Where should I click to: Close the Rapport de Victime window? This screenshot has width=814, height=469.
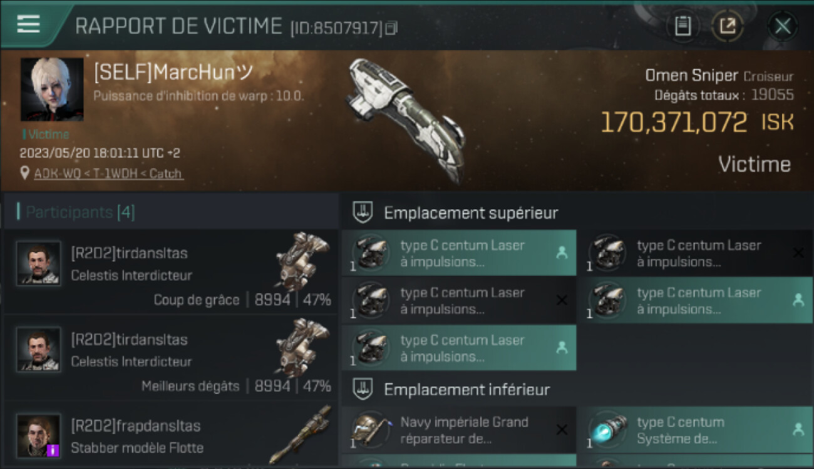[x=783, y=26]
